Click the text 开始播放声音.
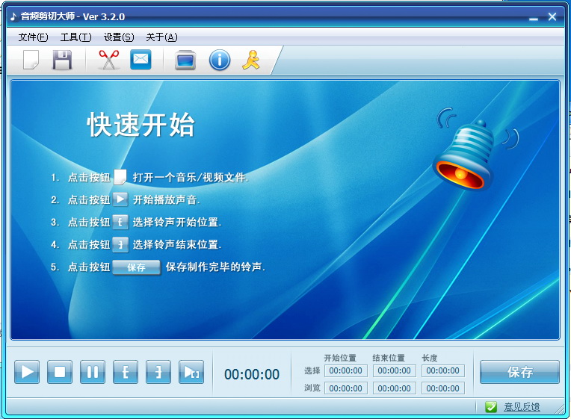Screen dimensions: 571x419 [x=167, y=200]
